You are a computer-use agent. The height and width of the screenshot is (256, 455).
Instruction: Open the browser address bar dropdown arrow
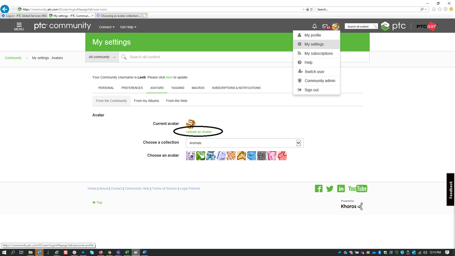[303, 9]
